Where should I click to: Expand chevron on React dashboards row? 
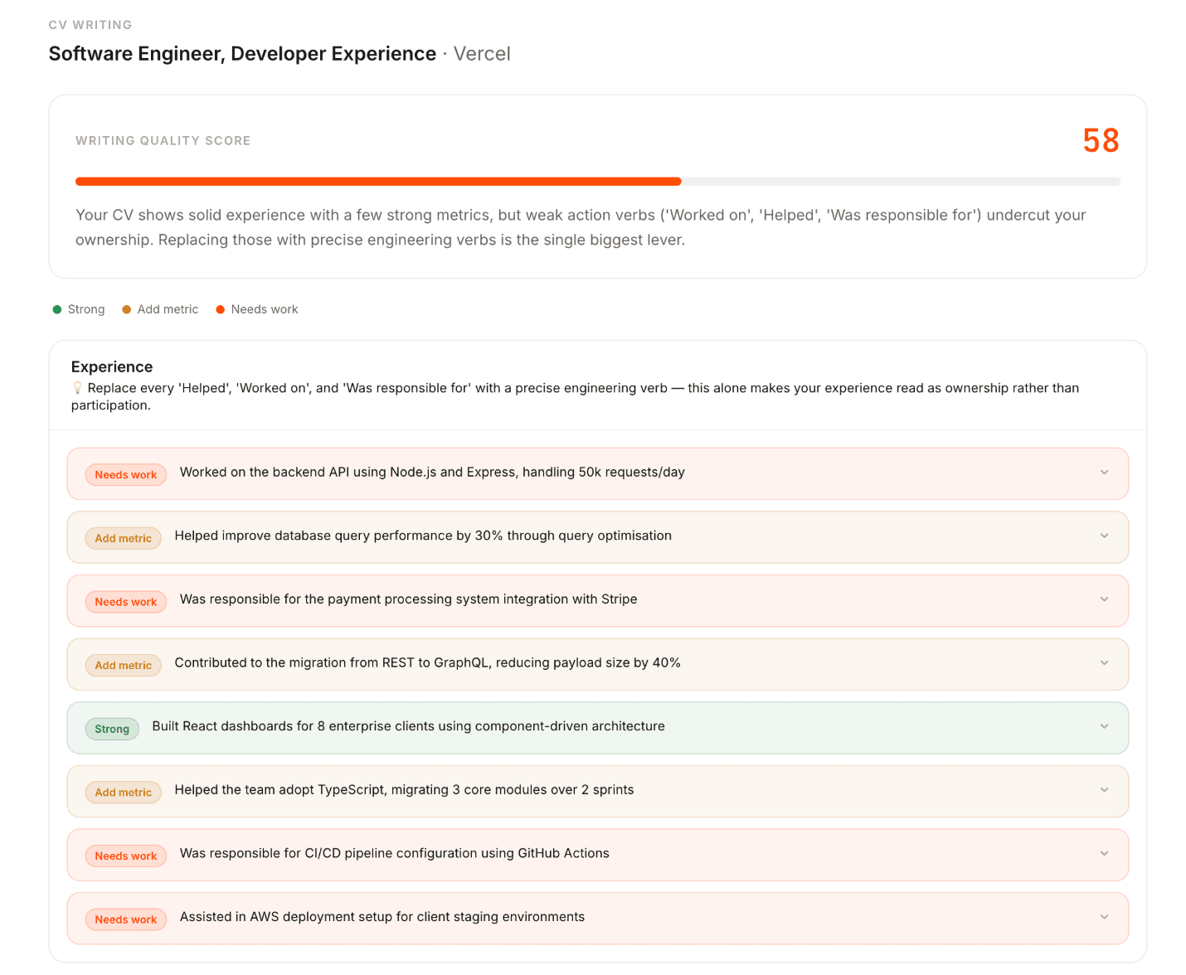pos(1104,726)
